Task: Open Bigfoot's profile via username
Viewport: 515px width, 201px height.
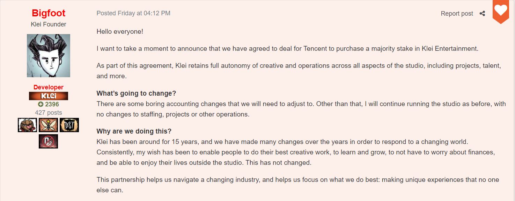Action: [x=49, y=13]
